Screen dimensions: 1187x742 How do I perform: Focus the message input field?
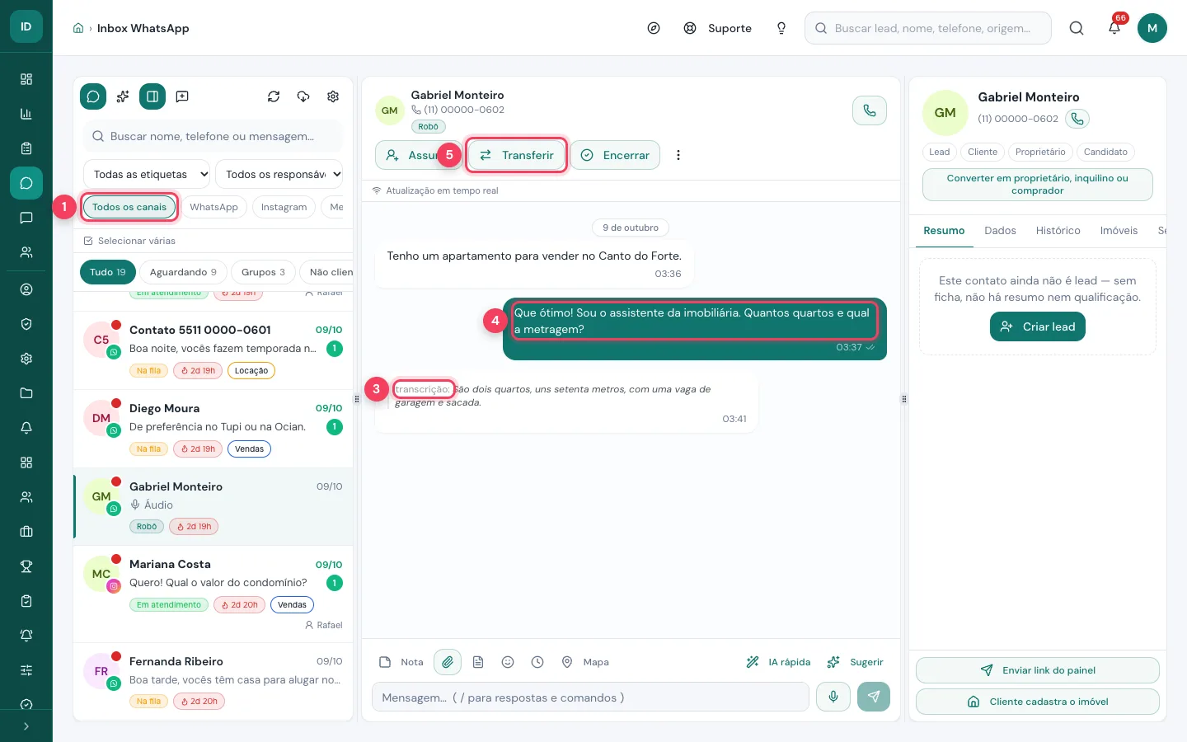click(590, 697)
